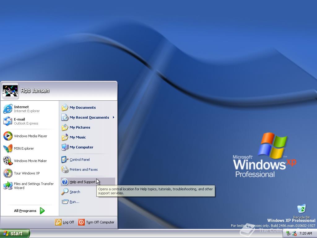Click the My Music text label
317x238 pixels.
[78, 137]
